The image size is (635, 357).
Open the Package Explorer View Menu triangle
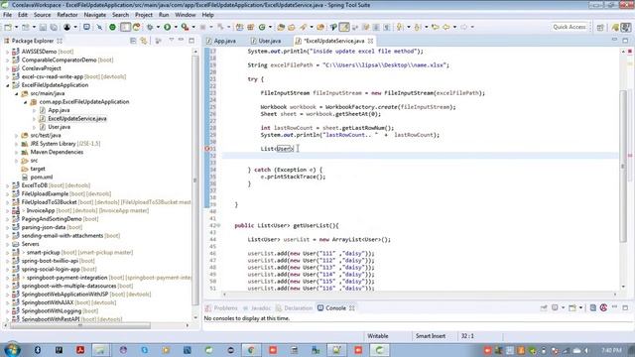click(172, 40)
